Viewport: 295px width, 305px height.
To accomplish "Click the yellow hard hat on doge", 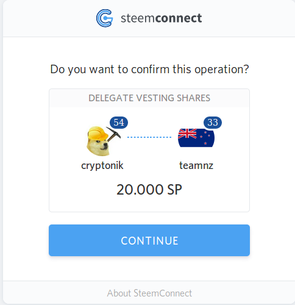I will [98, 133].
